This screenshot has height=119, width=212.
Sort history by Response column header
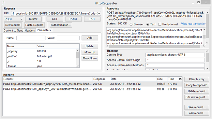[101, 79]
